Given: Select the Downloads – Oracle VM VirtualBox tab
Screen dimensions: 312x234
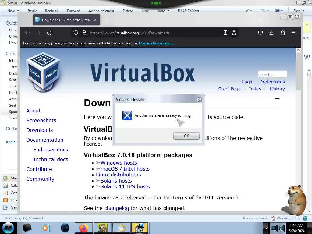Looking at the screenshot, I should (x=66, y=20).
